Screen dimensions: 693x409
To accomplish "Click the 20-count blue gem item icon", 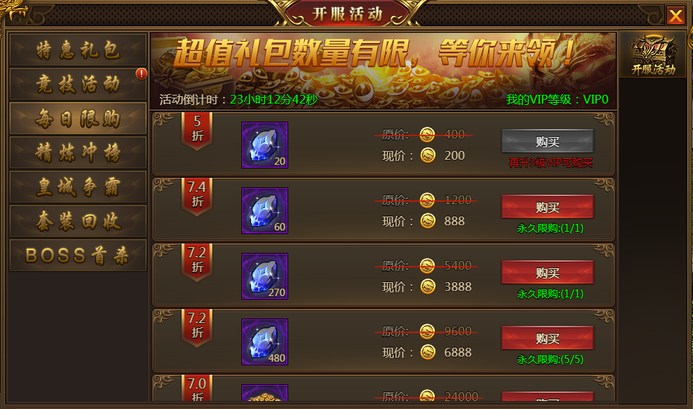I will (265, 145).
